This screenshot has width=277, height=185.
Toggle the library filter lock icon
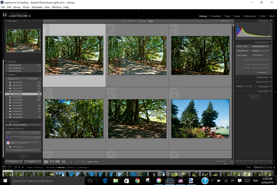(232, 21)
